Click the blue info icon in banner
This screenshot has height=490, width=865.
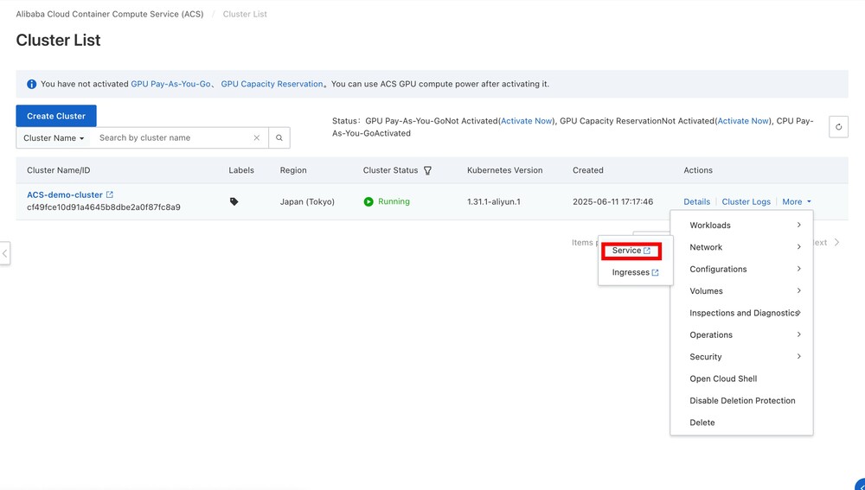(x=31, y=85)
